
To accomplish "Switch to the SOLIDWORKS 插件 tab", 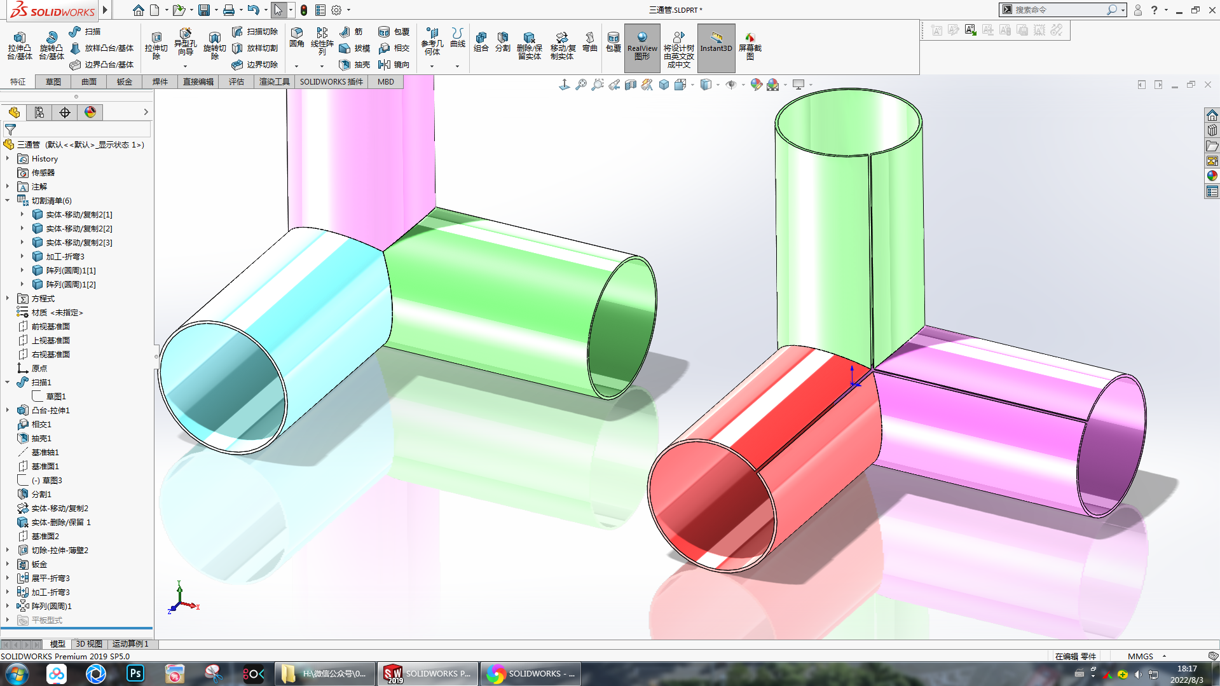I will coord(331,81).
